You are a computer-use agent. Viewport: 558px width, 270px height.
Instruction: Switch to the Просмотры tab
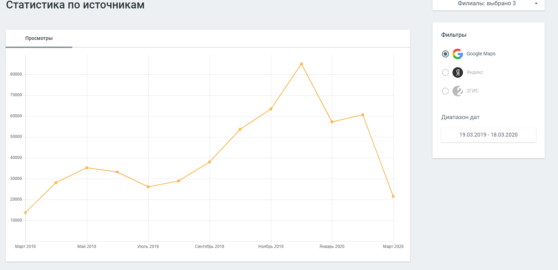[39, 39]
